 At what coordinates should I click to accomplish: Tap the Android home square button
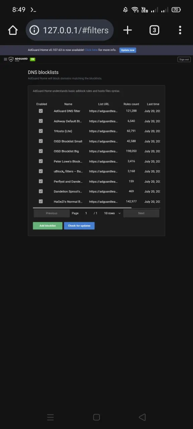click(x=96, y=417)
